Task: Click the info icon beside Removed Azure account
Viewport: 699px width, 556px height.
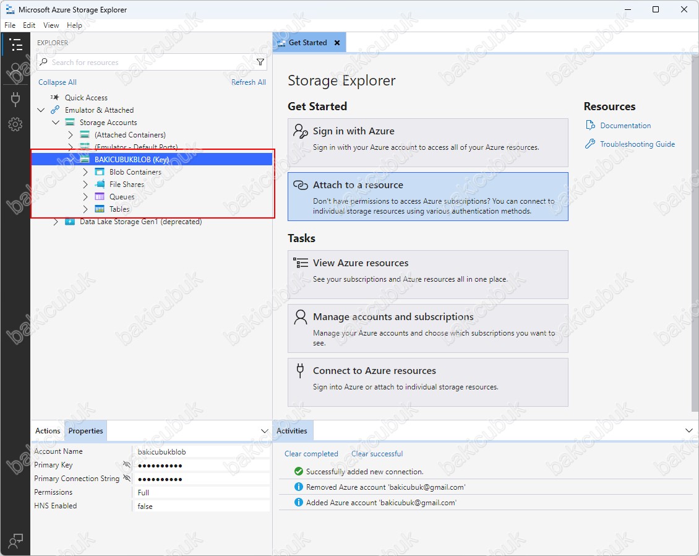Action: [x=299, y=487]
